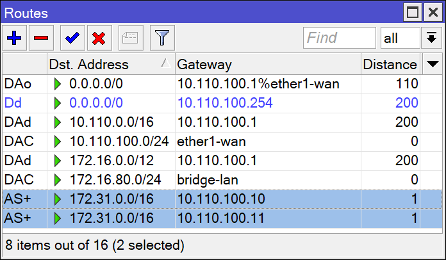This screenshot has height=260, width=446.
Task: Open the column selector dropdown triangle
Action: click(x=433, y=64)
